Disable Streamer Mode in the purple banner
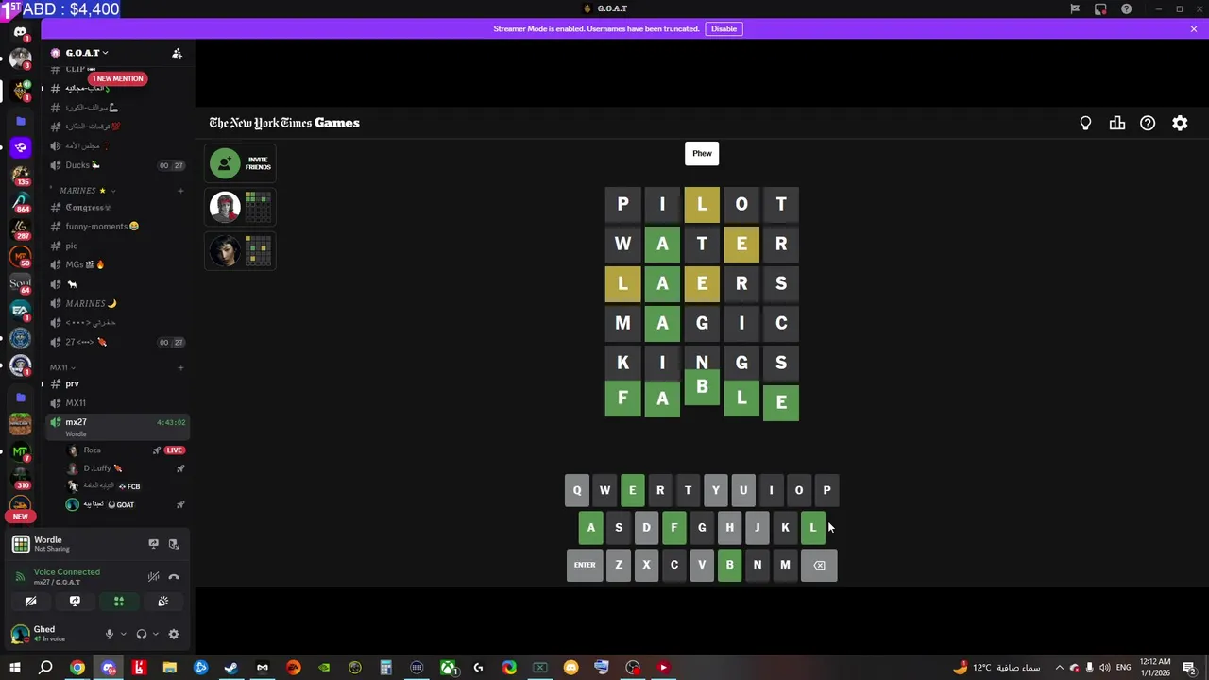The height and width of the screenshot is (680, 1209). 724,28
